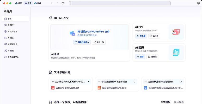
Task: Open AI 文件总结 in the sidebar
Action: click(15, 31)
